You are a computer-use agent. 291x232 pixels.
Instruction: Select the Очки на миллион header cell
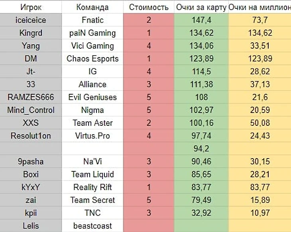[x=260, y=7]
